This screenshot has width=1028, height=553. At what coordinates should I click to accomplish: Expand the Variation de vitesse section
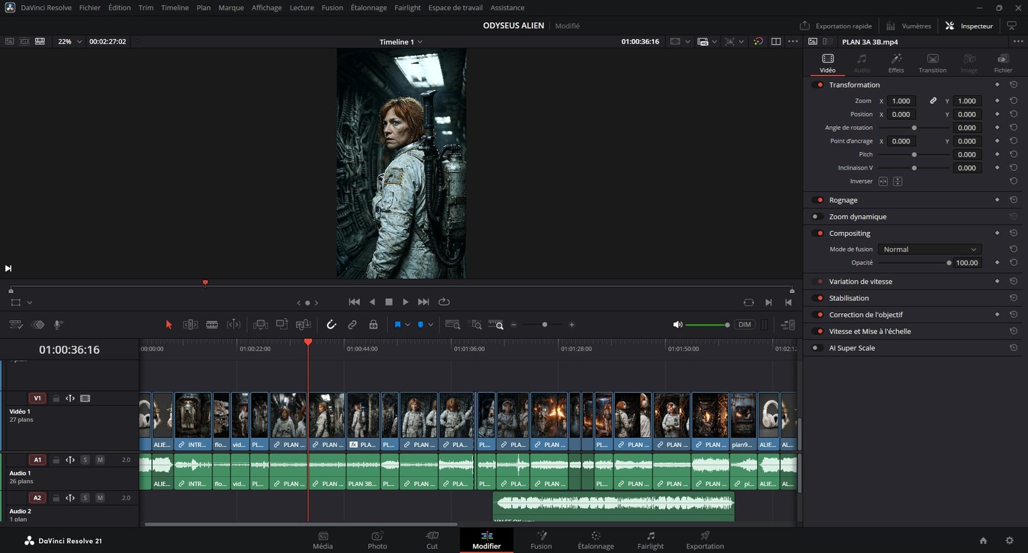[860, 282]
